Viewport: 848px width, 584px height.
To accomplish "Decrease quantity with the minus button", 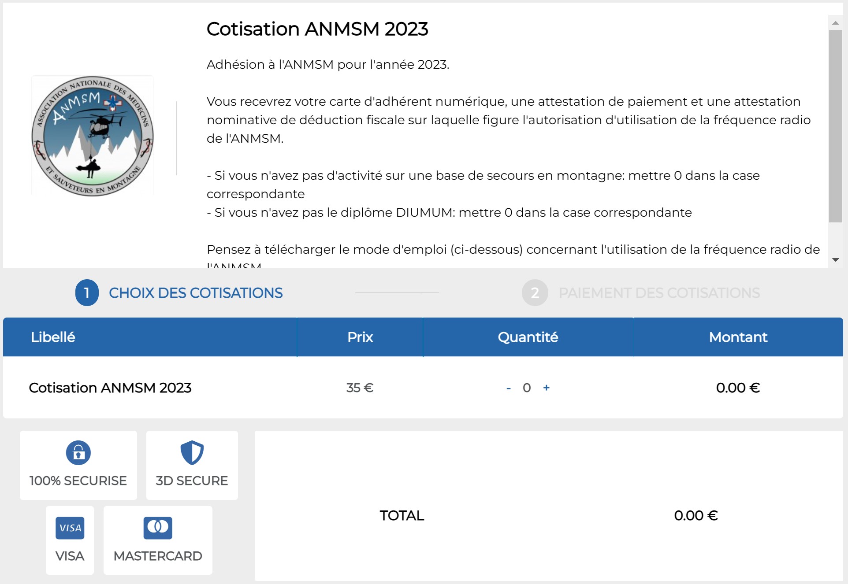I will [509, 388].
